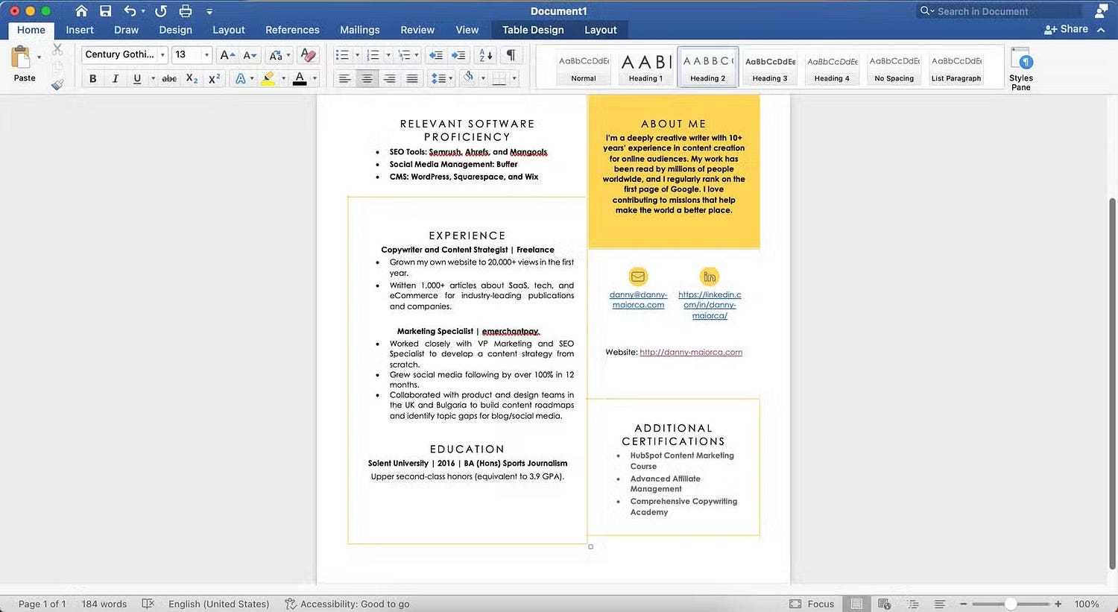Toggle Italic formatting
Screen dimensions: 1118x612
click(x=115, y=78)
